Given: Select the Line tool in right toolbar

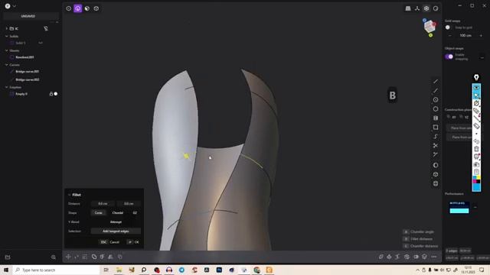Looking at the screenshot, I should 436,82.
